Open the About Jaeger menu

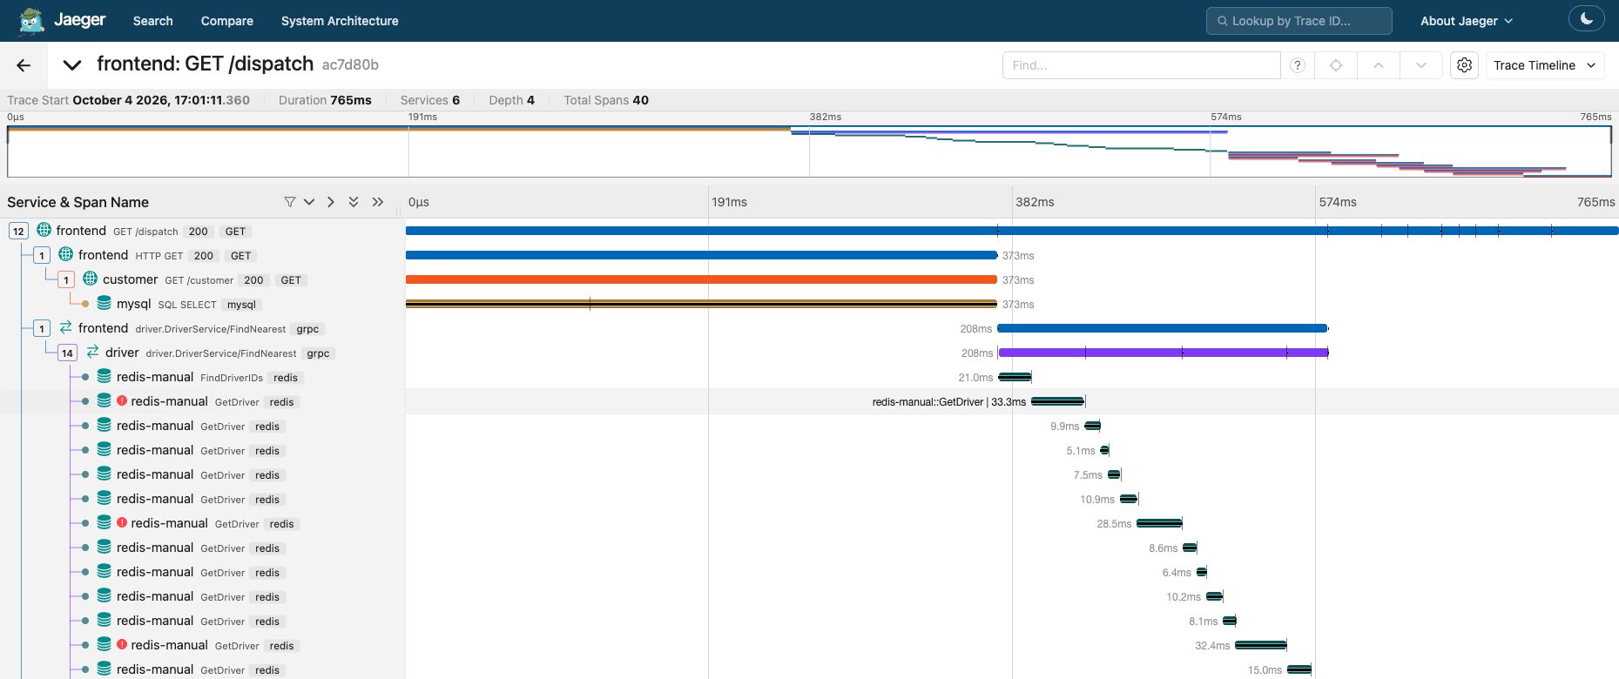[1467, 21]
